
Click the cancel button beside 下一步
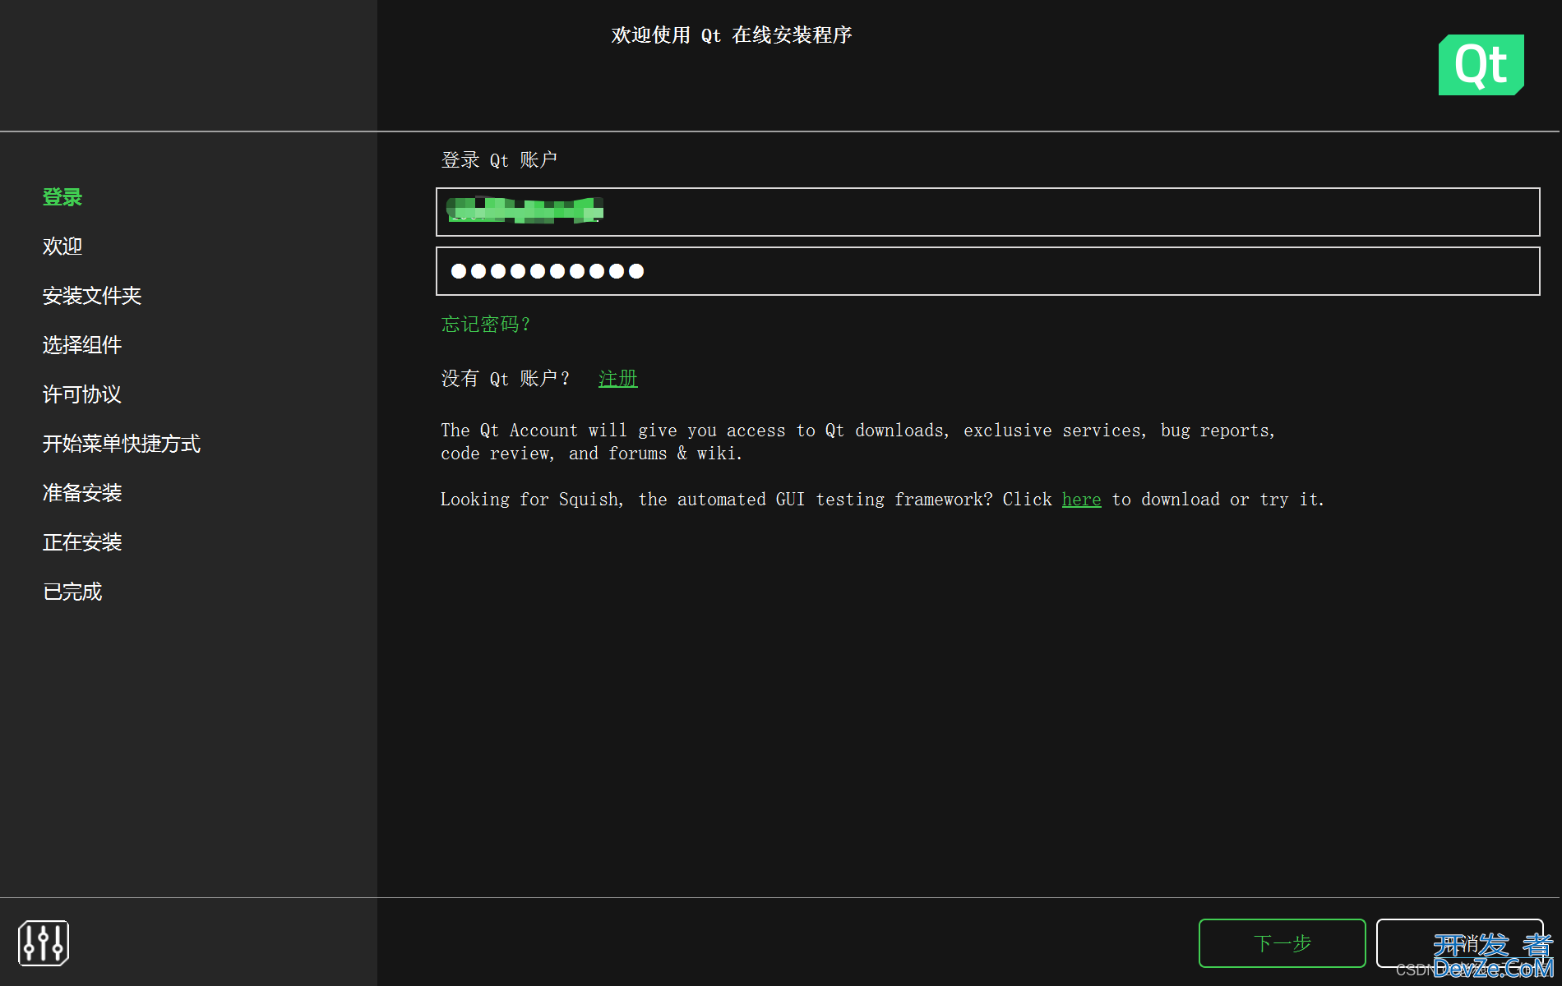1459,943
